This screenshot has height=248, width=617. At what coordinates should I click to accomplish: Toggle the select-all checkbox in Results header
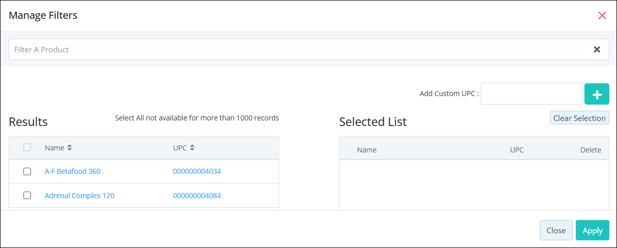point(27,147)
